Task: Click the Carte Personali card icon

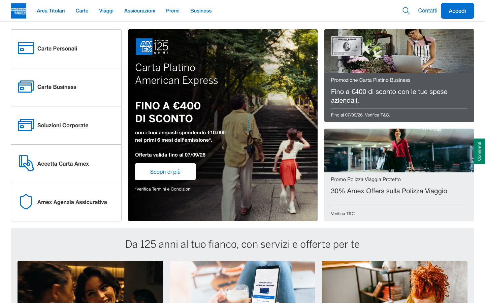Action: [26, 48]
